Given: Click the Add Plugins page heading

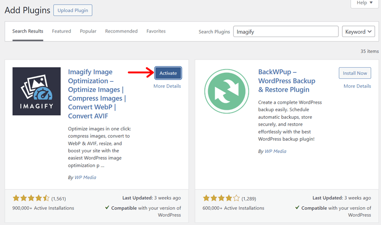Looking at the screenshot, I should tap(28, 10).
